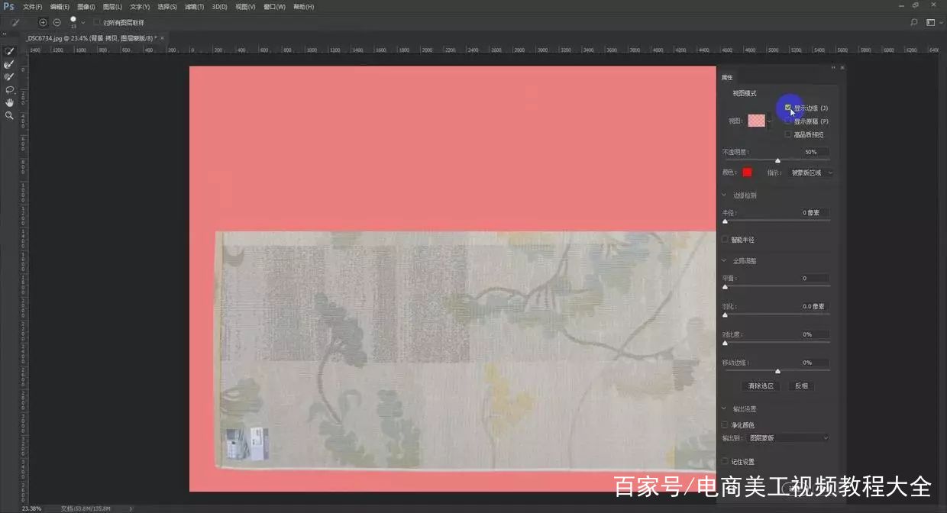Screen dimensions: 947x513
Task: Open the 编辑(E) menu
Action: (x=60, y=7)
